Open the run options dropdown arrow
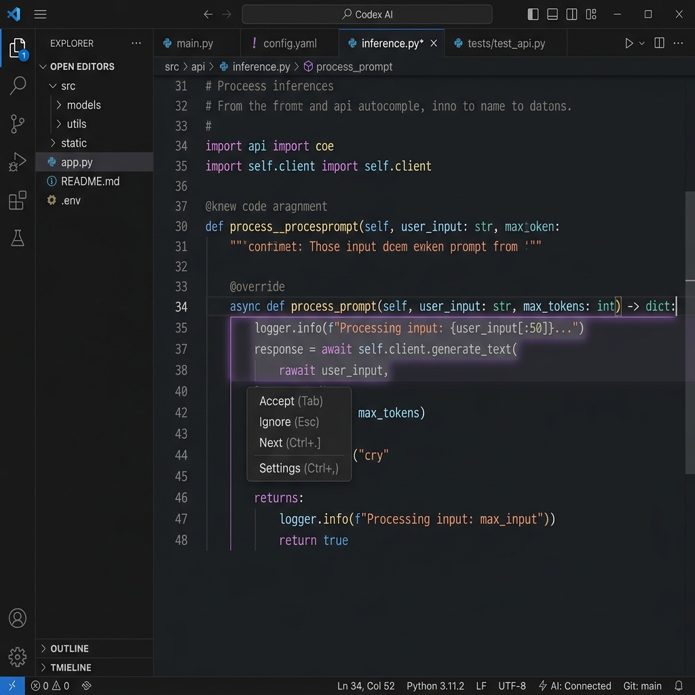 [x=641, y=43]
